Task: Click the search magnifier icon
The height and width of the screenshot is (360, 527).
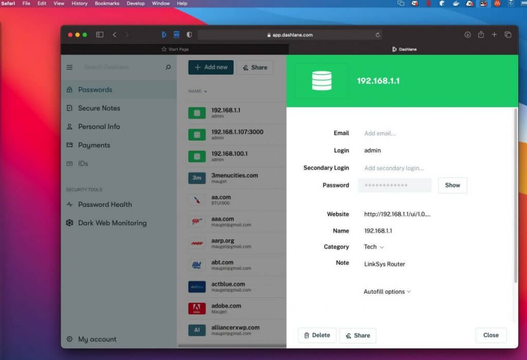Action: 168,67
